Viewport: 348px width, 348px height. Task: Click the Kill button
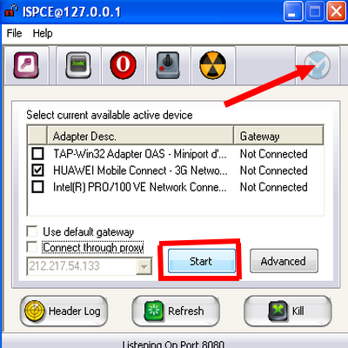(288, 311)
